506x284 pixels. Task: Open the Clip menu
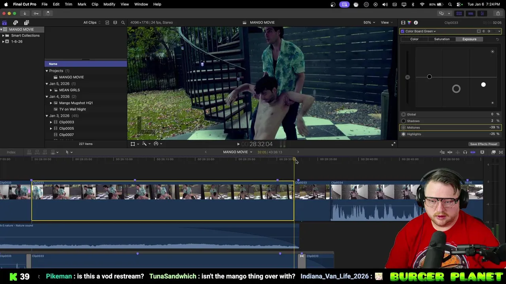point(95,4)
